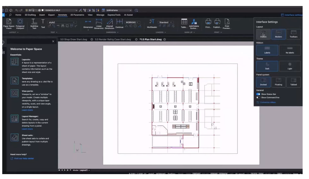Choose the Floating panel system option
This screenshot has width=309, height=179.
278,81
